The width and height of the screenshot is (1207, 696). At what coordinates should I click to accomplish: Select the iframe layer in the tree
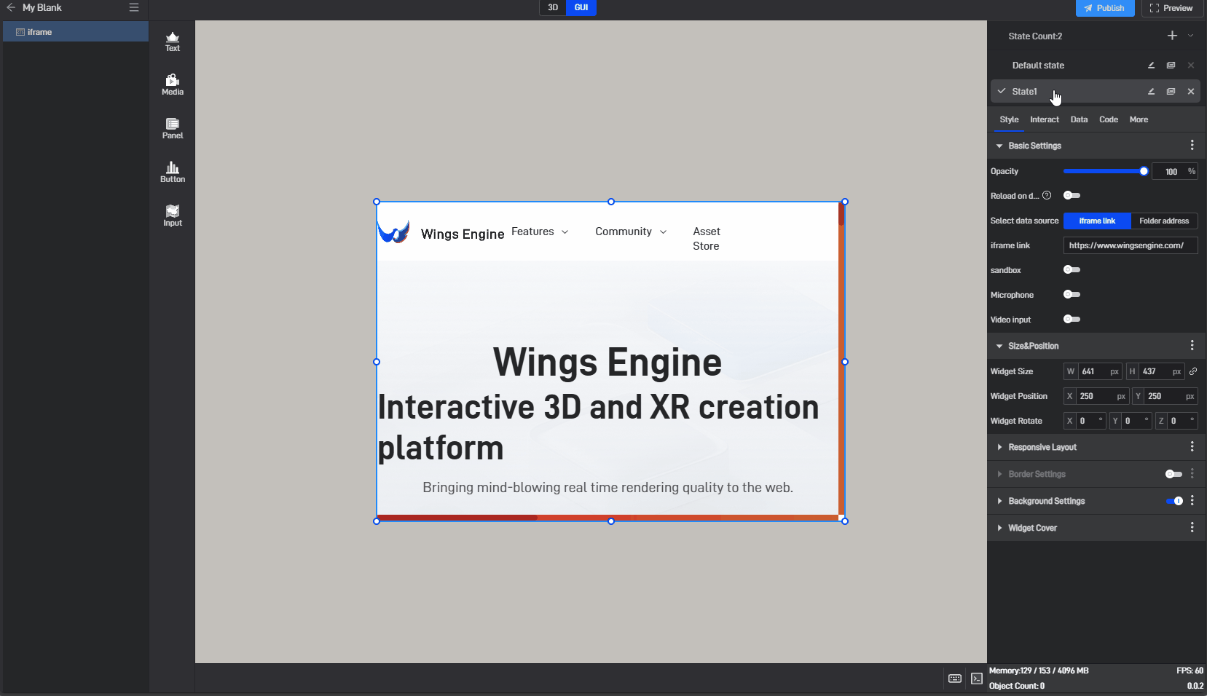(x=76, y=32)
